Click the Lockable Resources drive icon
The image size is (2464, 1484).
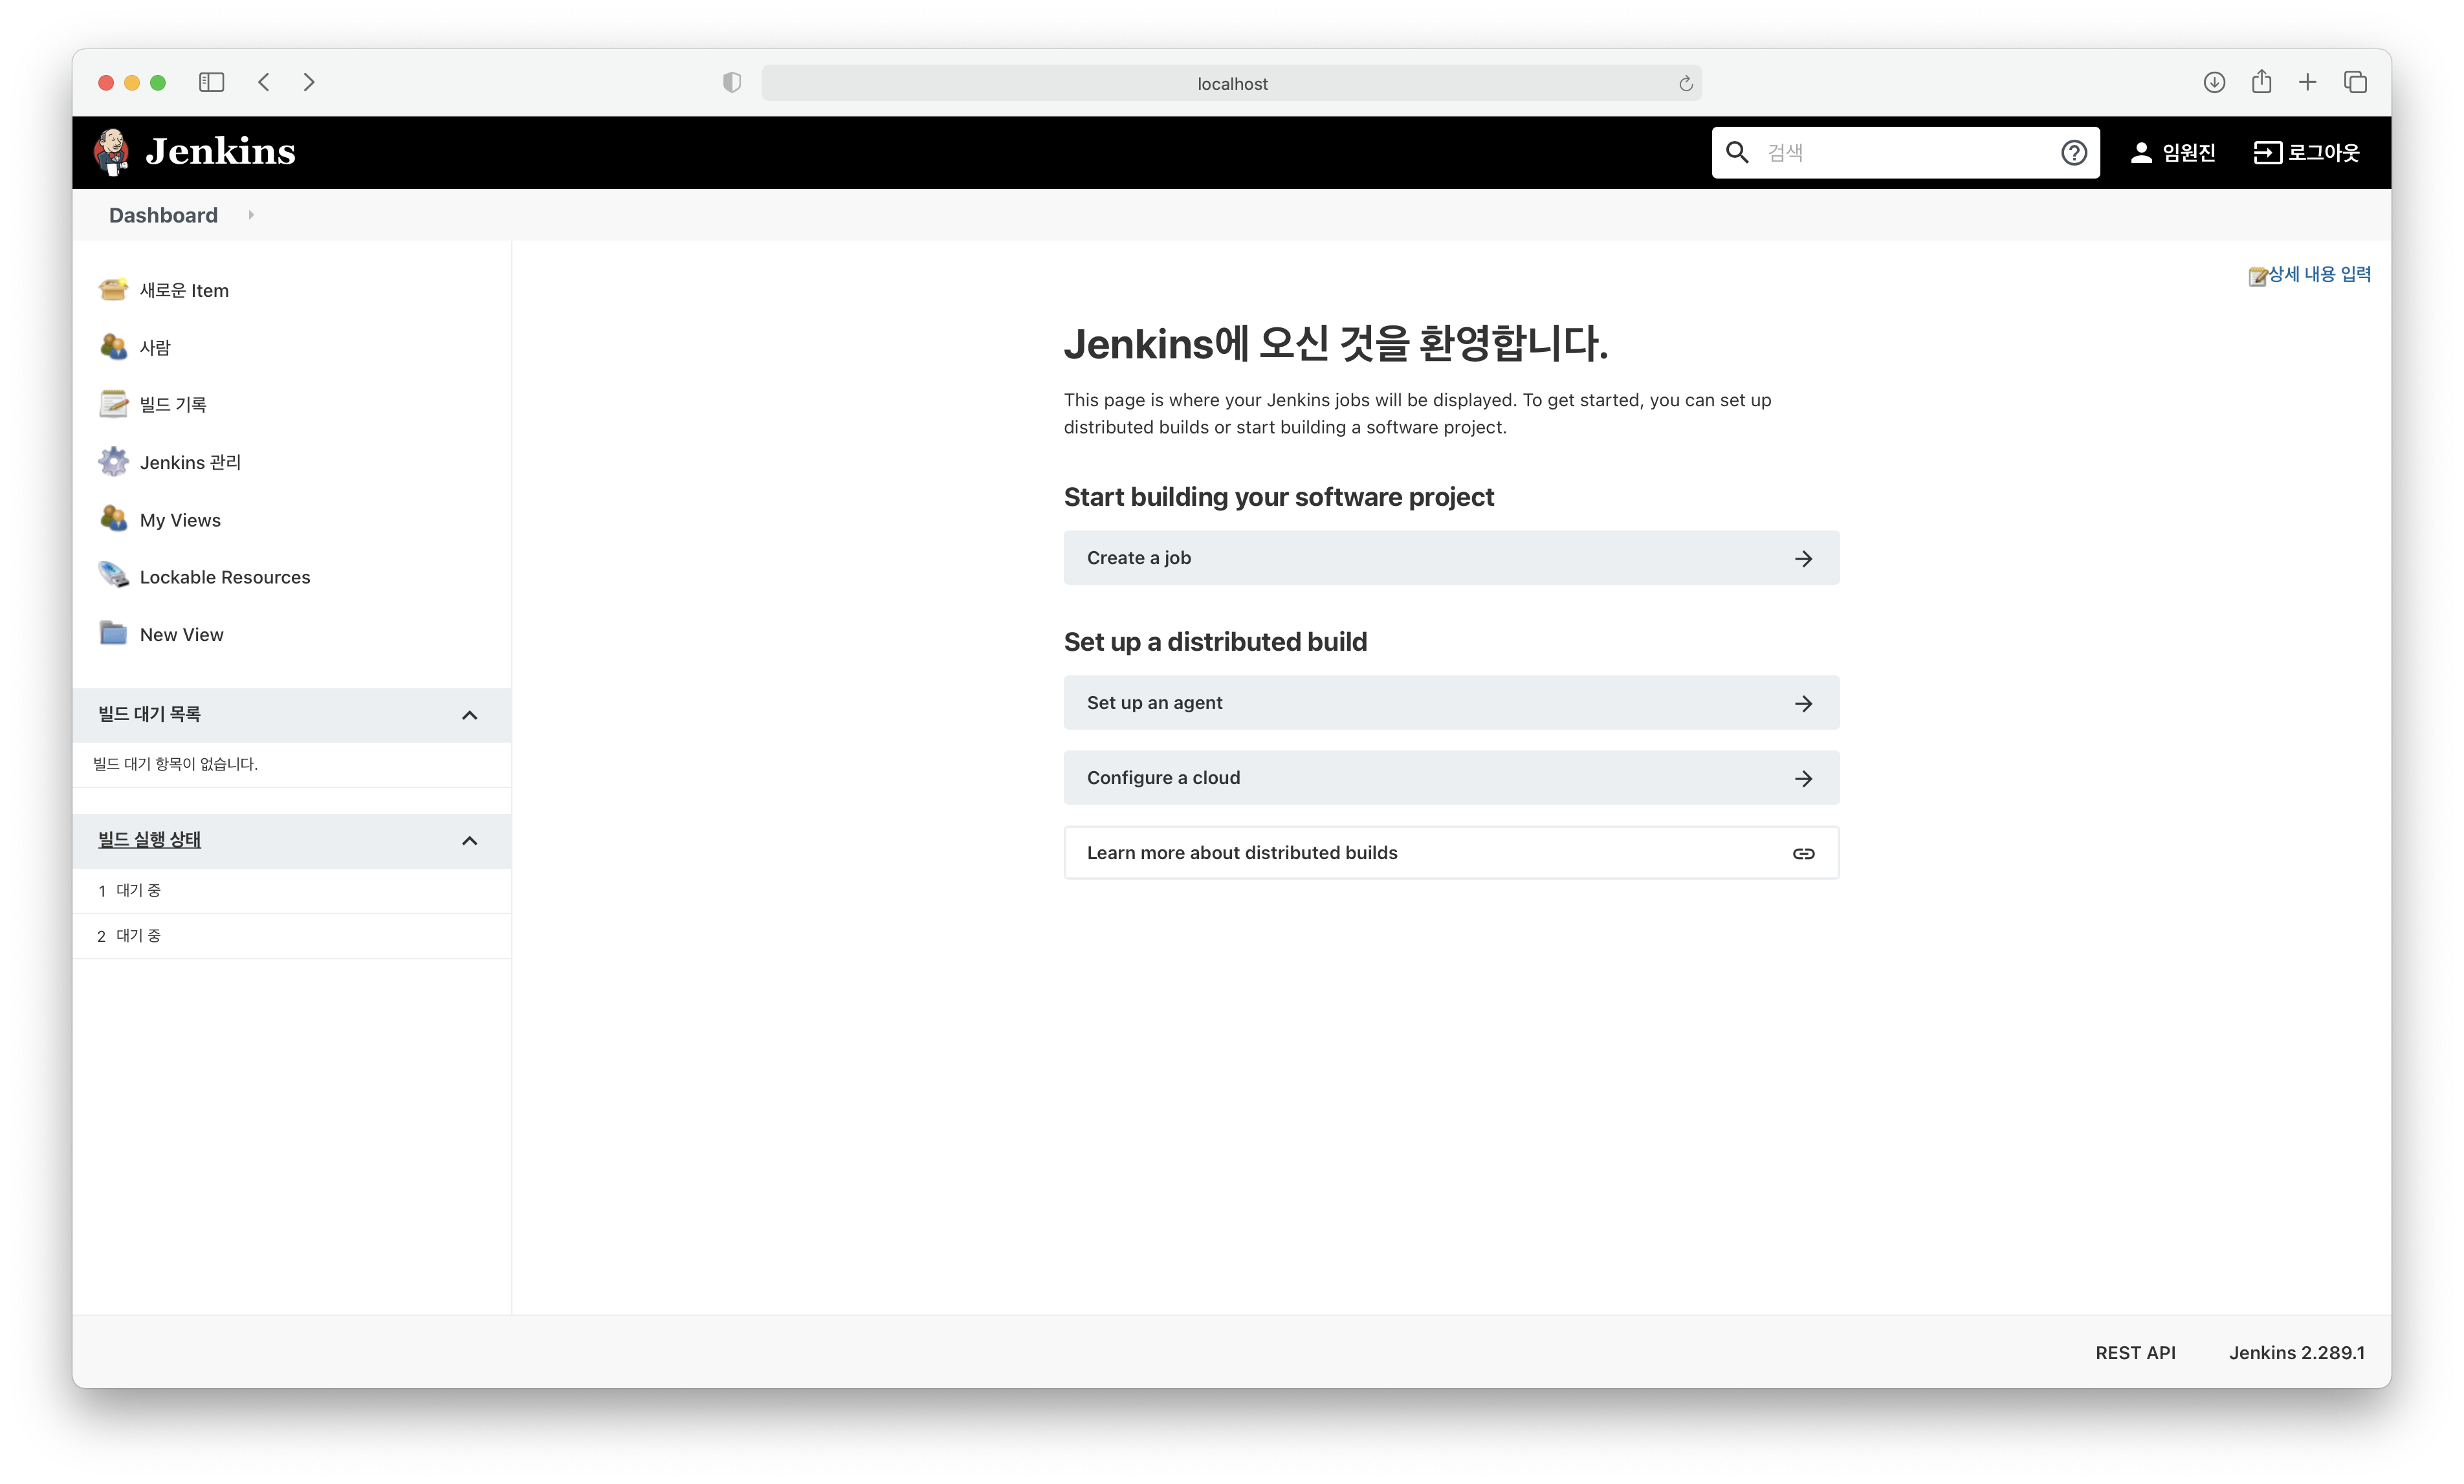(x=113, y=576)
